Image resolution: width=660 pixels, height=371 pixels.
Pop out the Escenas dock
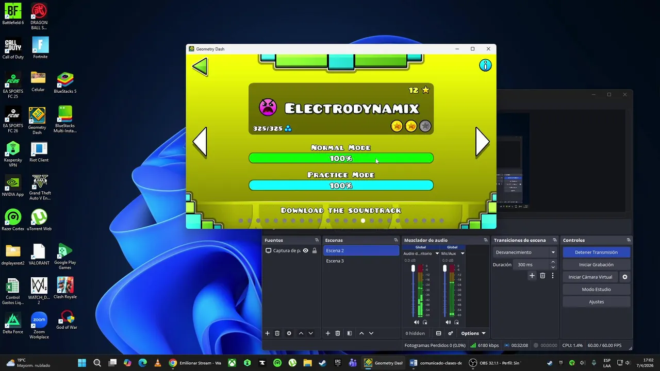click(396, 240)
